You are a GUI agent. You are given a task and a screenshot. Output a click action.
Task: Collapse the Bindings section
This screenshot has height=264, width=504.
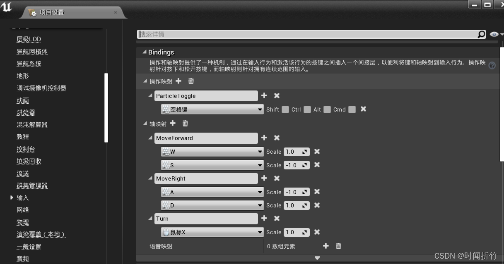click(145, 52)
